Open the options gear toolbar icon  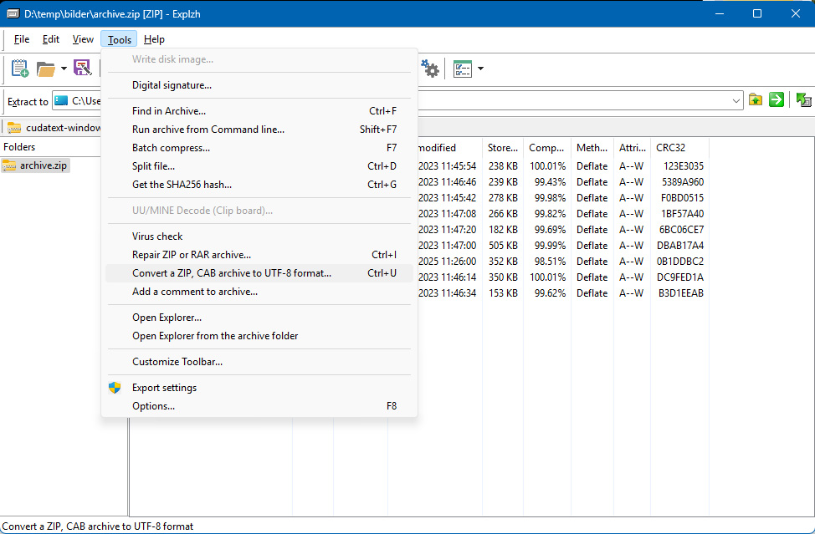[430, 69]
